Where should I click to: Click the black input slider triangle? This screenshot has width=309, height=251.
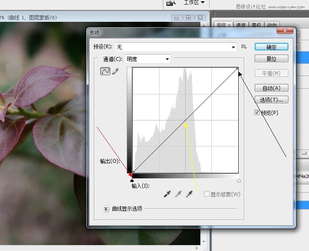[132, 180]
